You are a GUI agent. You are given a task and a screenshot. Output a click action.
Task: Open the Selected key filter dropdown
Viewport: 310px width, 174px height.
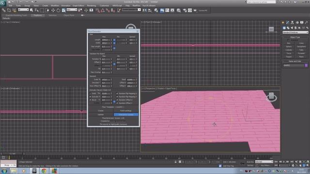264,162
